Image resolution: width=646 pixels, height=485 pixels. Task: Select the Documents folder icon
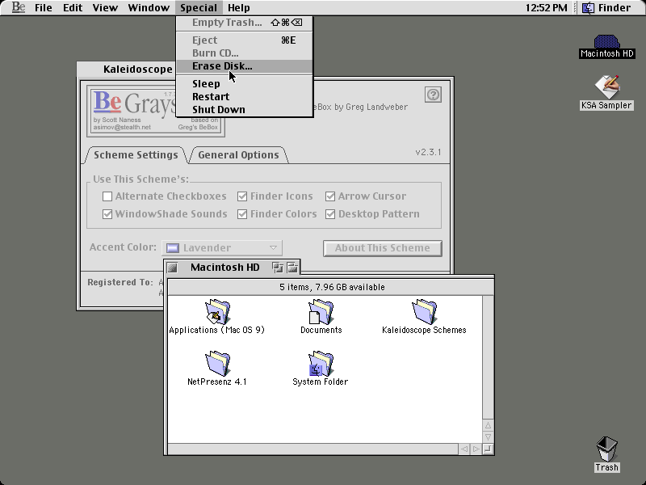tap(321, 311)
